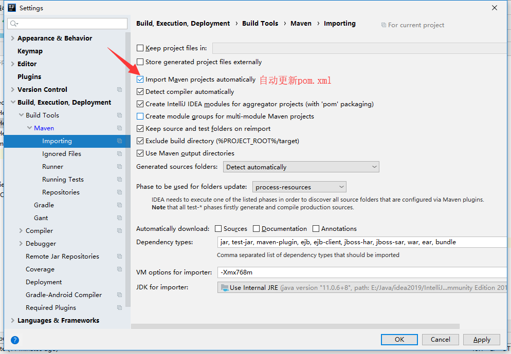Click the Dependency types text field
The width and height of the screenshot is (511, 354).
coord(362,242)
